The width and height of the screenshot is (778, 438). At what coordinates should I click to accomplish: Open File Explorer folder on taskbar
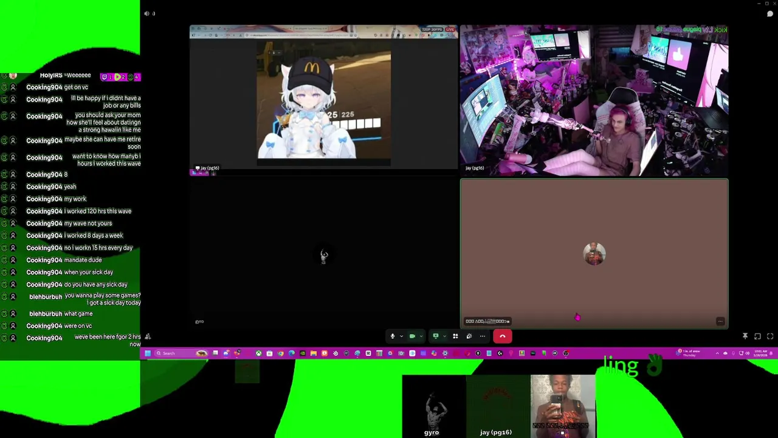[314, 353]
